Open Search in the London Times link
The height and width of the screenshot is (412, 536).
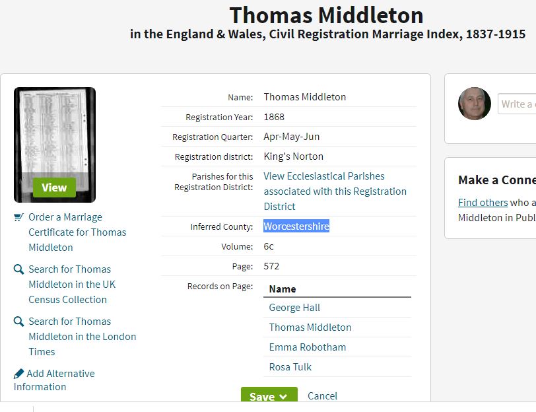click(82, 337)
